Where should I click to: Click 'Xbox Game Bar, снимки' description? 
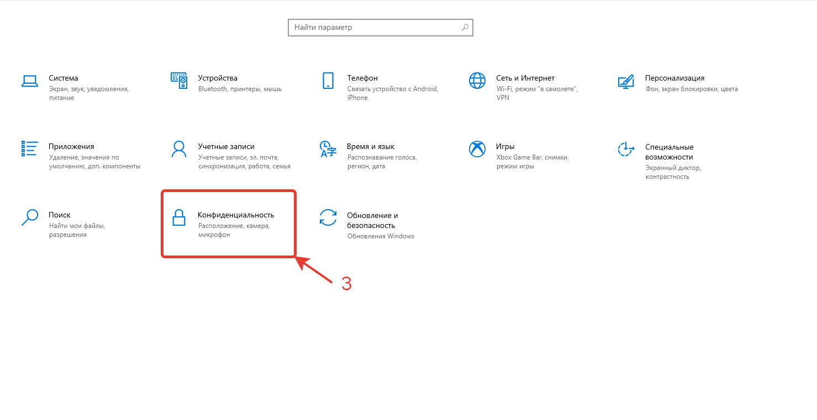click(x=533, y=162)
